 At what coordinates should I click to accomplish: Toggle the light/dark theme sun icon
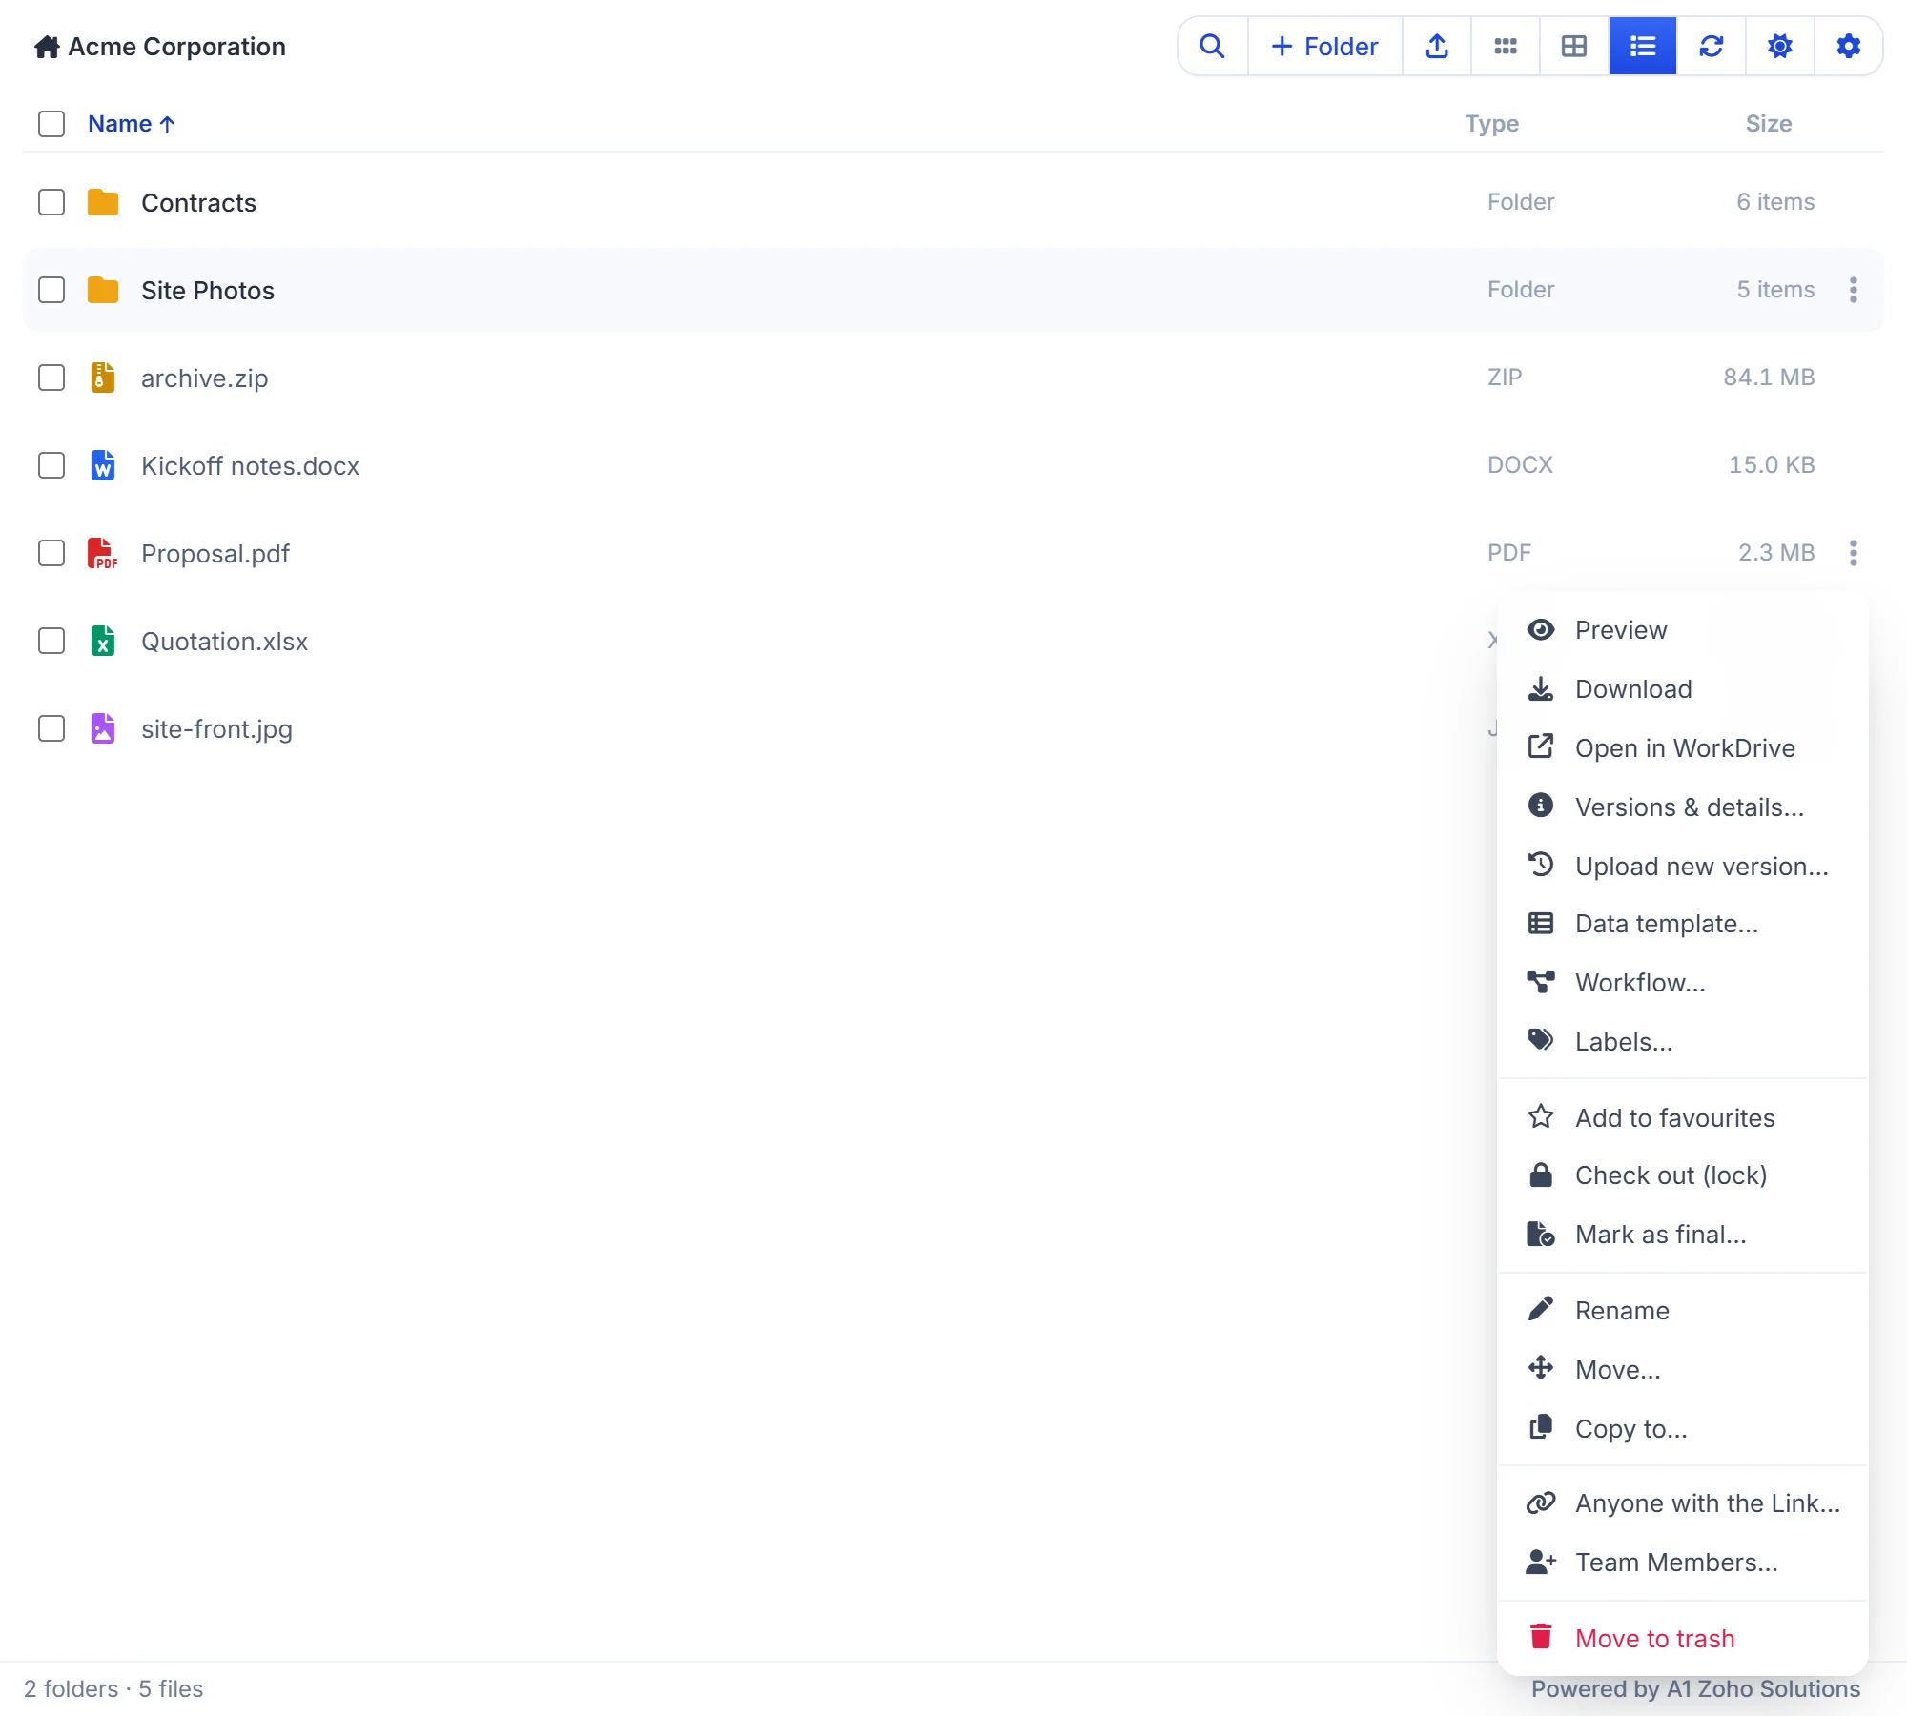[x=1780, y=46]
